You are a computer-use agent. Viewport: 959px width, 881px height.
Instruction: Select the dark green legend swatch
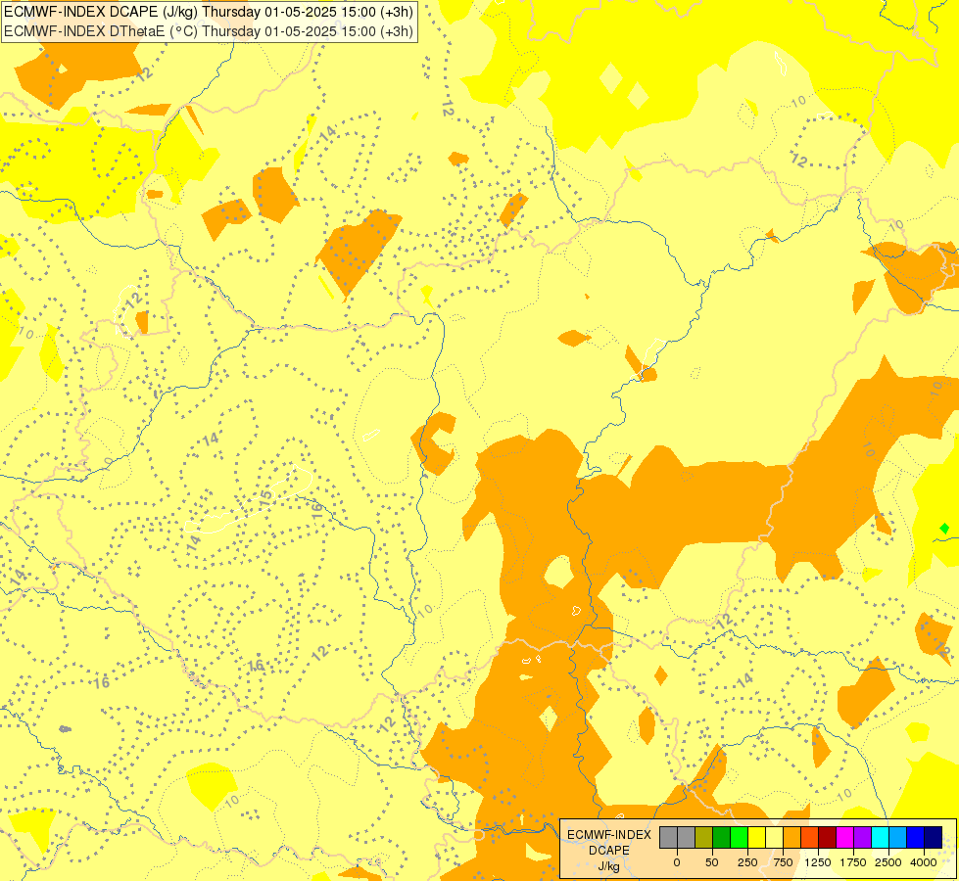pyautogui.click(x=722, y=838)
